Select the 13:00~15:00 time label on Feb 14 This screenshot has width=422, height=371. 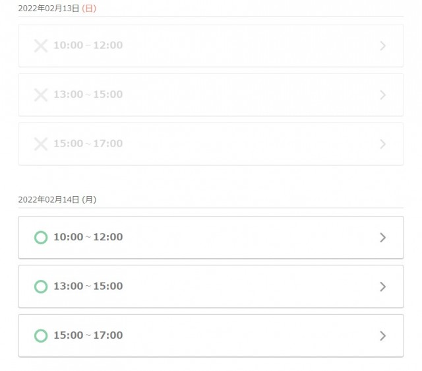pyautogui.click(x=88, y=286)
